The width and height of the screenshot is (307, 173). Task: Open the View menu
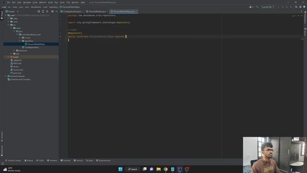tap(19, 2)
